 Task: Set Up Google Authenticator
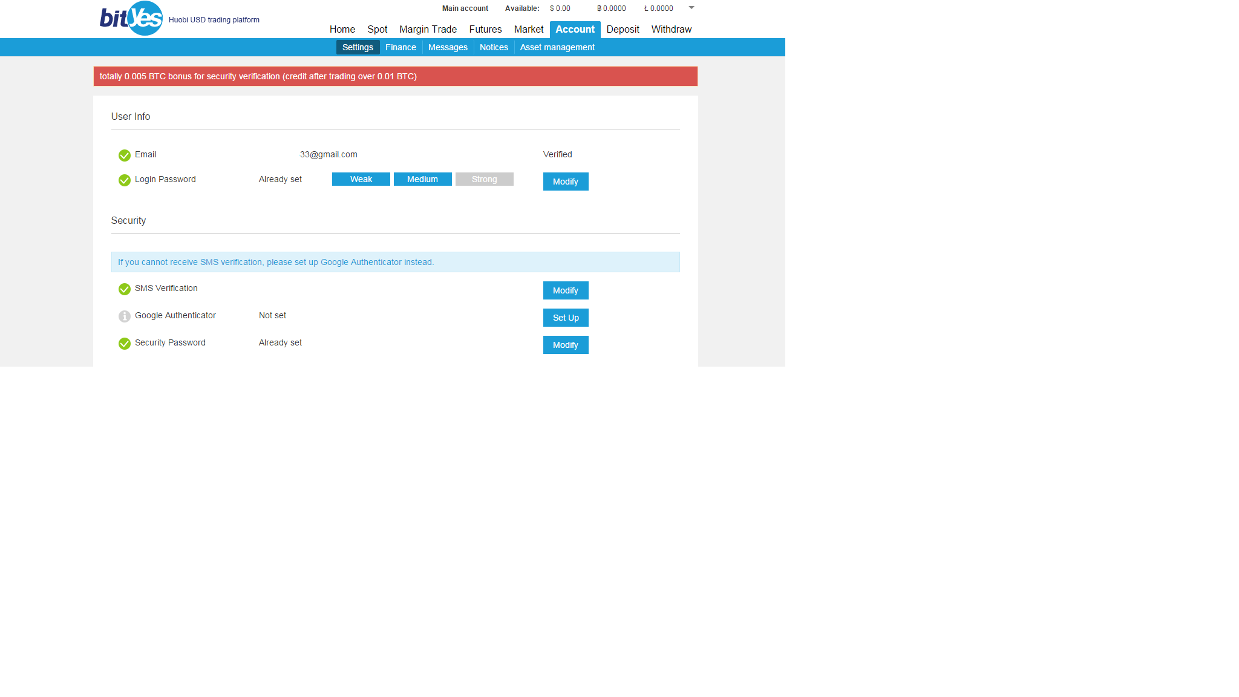tap(566, 318)
